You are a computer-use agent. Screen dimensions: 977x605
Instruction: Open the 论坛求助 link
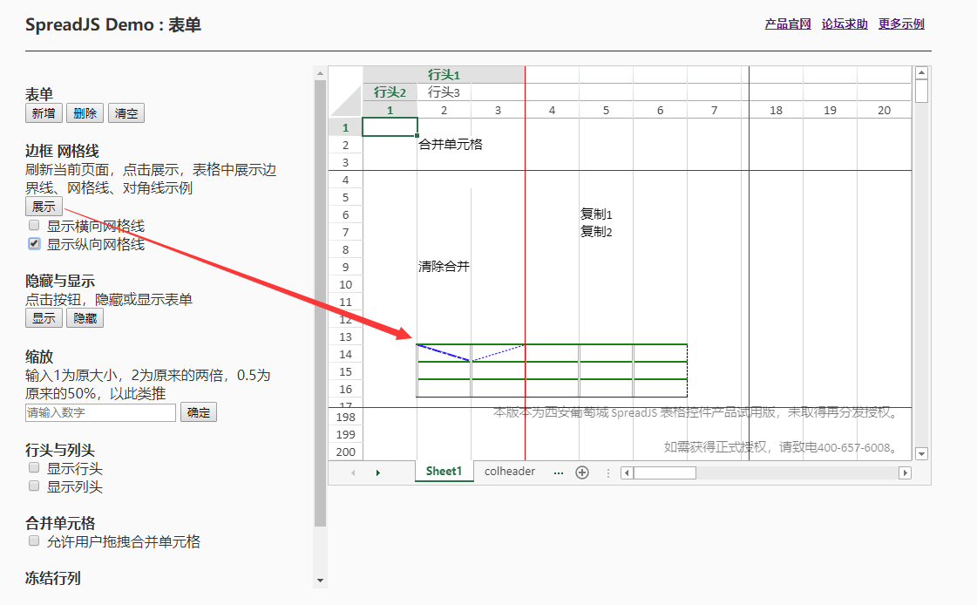[x=845, y=24]
